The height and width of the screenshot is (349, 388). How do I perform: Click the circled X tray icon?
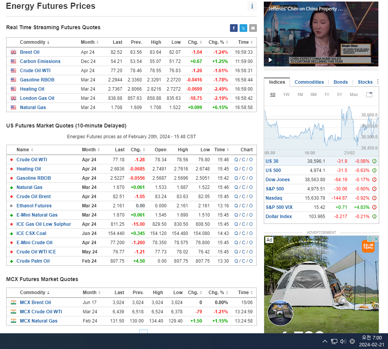[352, 341]
